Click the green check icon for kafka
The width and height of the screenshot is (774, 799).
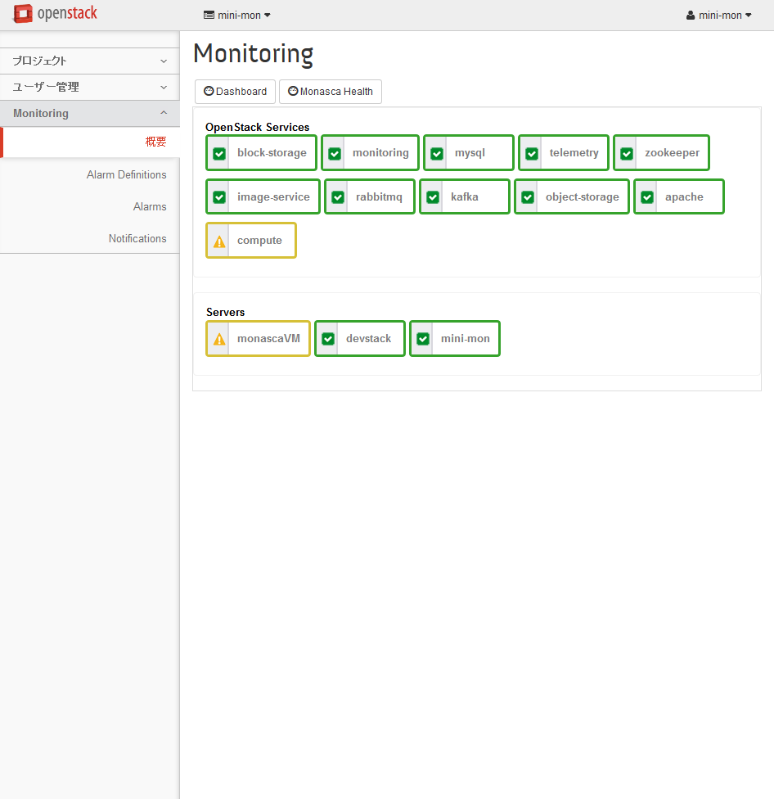click(433, 197)
